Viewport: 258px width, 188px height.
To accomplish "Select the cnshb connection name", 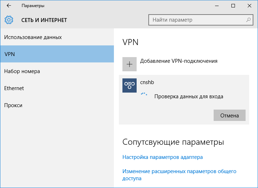I will click(147, 82).
